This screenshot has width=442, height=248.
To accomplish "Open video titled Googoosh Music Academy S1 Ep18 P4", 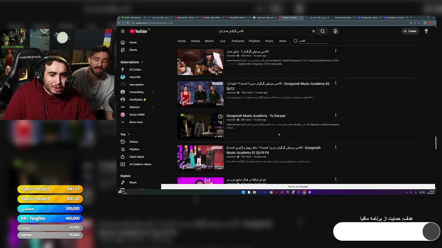I will point(273,150).
